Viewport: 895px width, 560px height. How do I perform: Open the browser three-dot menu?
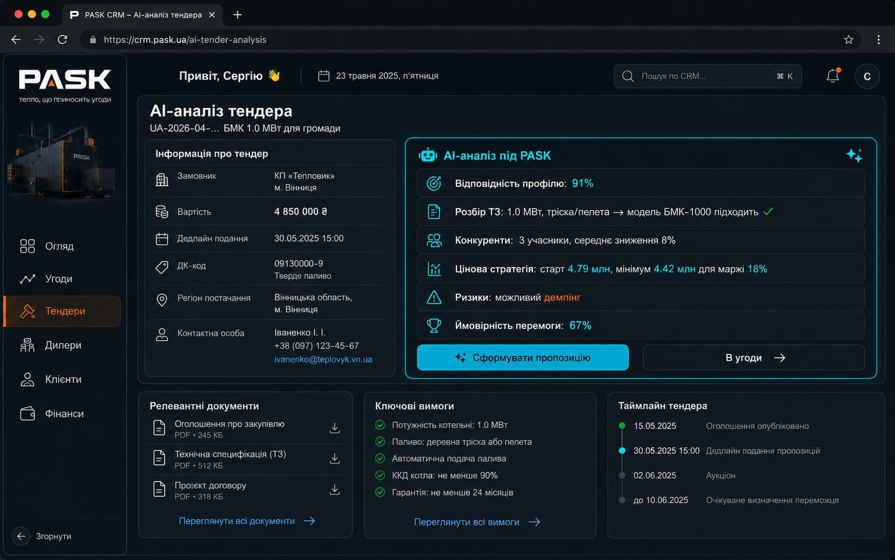click(x=878, y=40)
